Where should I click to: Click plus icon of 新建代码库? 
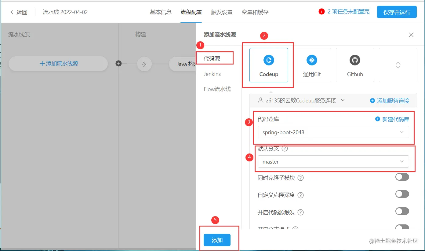click(377, 119)
